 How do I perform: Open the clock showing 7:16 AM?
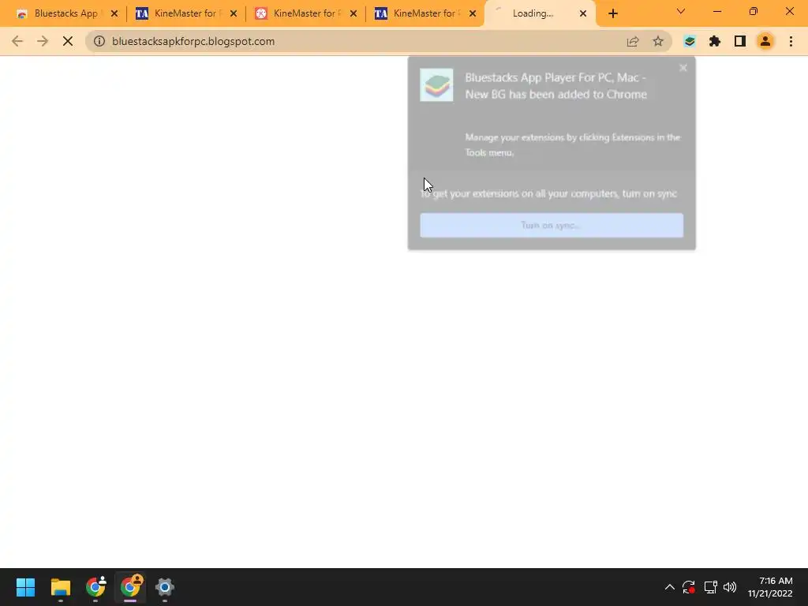[x=770, y=587]
